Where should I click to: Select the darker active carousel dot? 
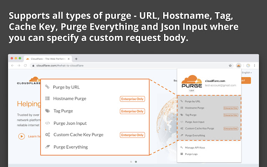pos(136,162)
